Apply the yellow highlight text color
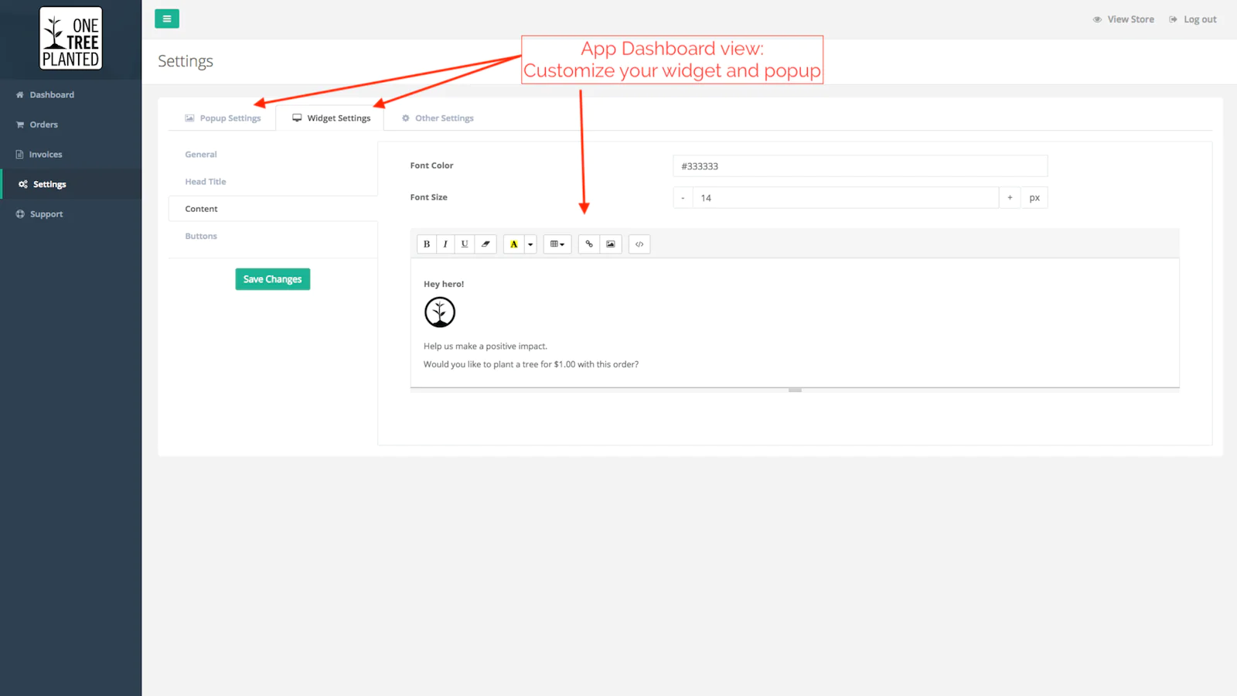Screen dimensions: 1237x696 point(514,244)
